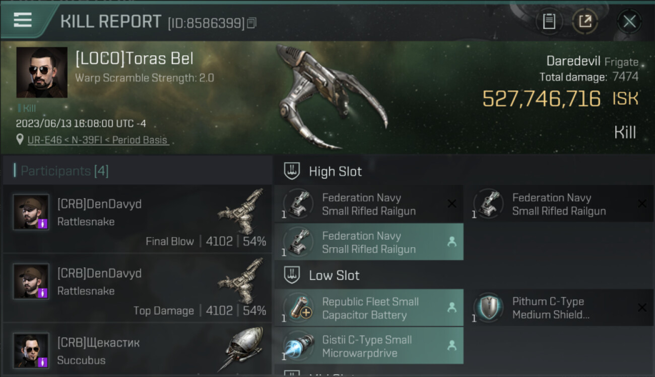Open Щекастик Succubus participant entry
The width and height of the screenshot is (655, 377).
[138, 350]
